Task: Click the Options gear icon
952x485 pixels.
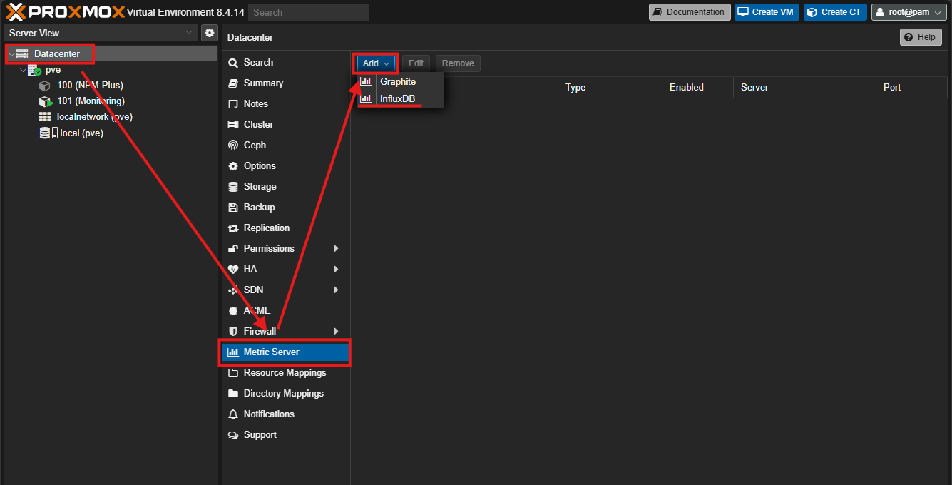Action: pos(232,166)
